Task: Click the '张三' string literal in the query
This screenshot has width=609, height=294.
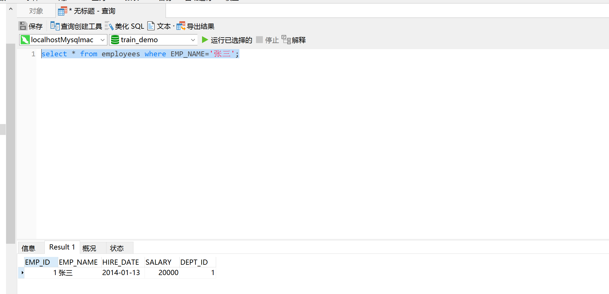Action: click(x=222, y=54)
